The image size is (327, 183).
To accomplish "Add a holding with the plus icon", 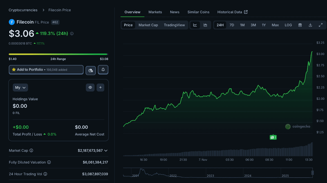I will [x=101, y=88].
